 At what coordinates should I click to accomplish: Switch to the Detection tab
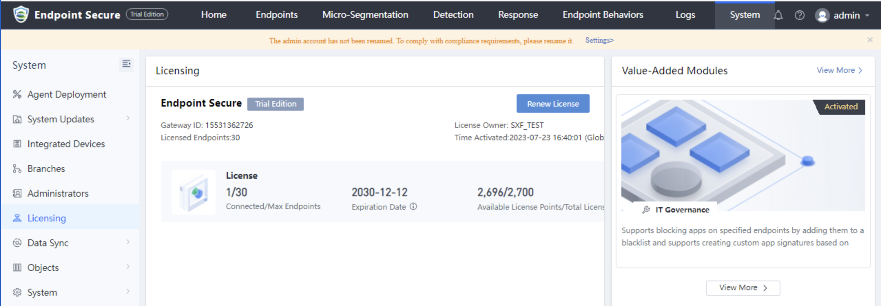[x=453, y=15]
